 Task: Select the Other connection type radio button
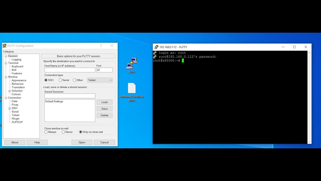[x=74, y=80]
